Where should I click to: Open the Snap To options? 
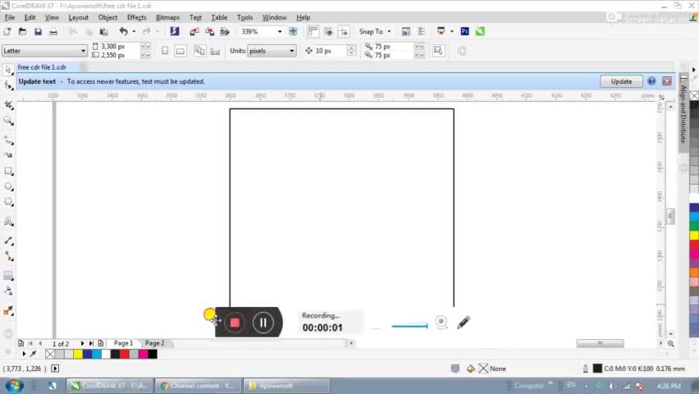[x=374, y=31]
